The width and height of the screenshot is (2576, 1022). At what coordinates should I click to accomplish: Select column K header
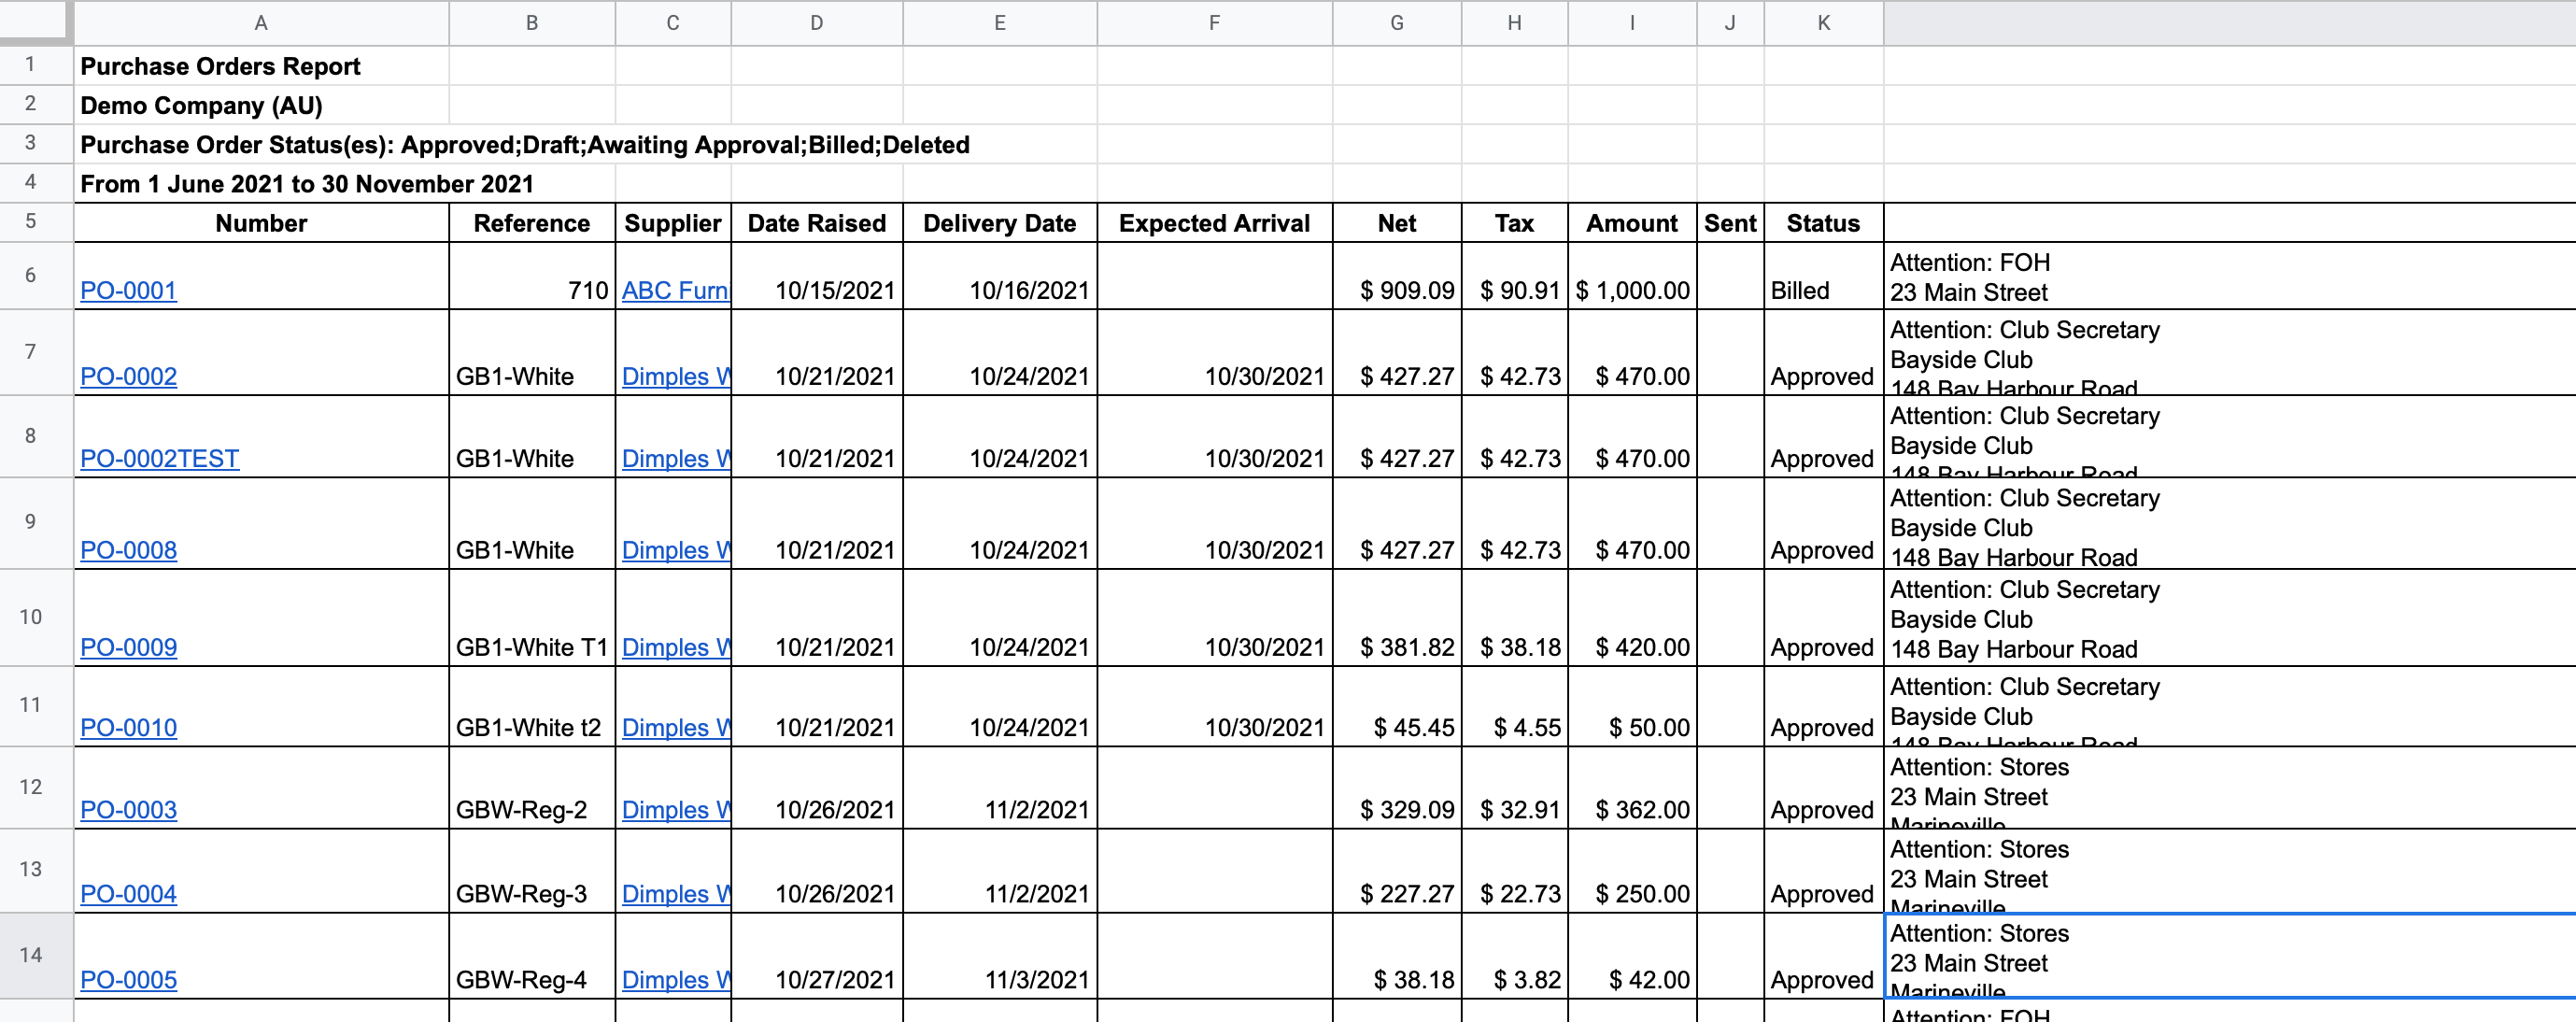pyautogui.click(x=1823, y=23)
